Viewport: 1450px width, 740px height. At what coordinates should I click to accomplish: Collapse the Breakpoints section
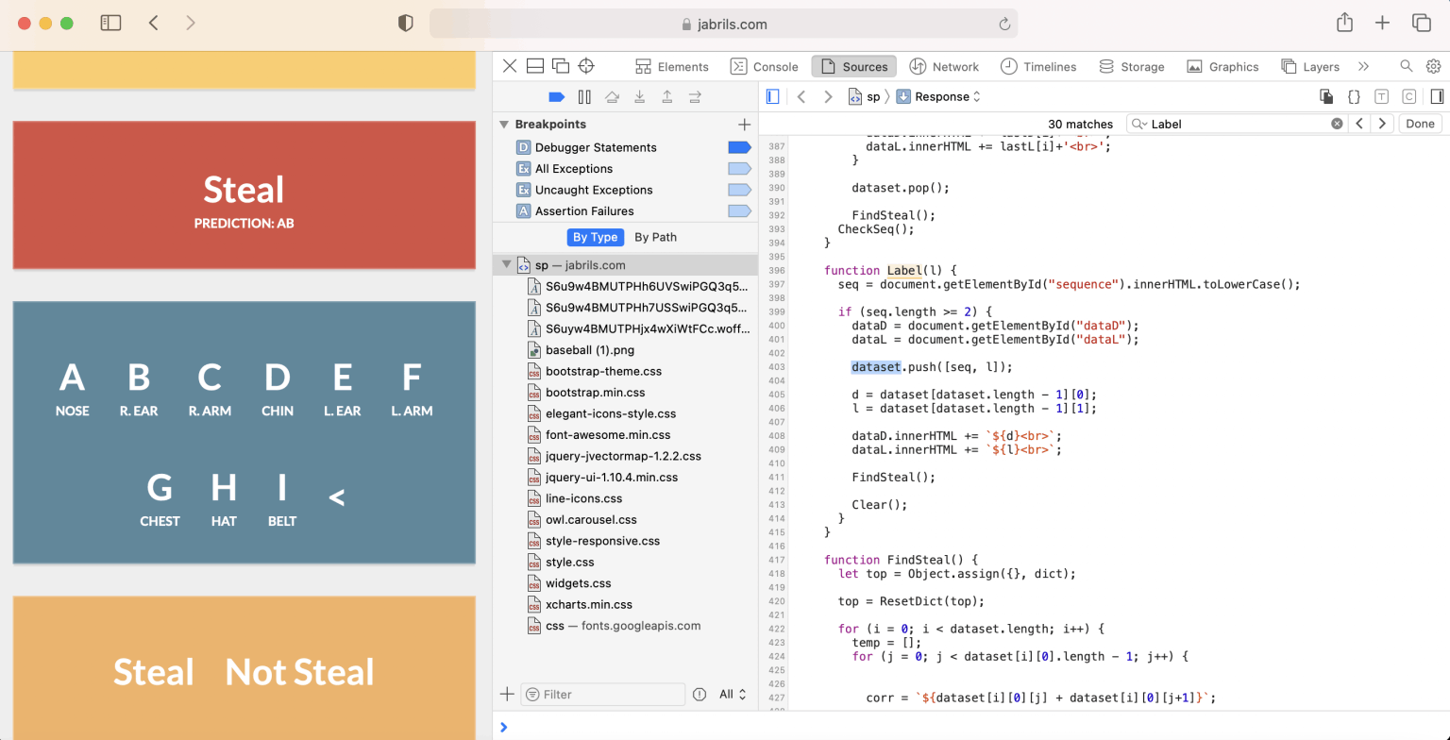(x=504, y=124)
